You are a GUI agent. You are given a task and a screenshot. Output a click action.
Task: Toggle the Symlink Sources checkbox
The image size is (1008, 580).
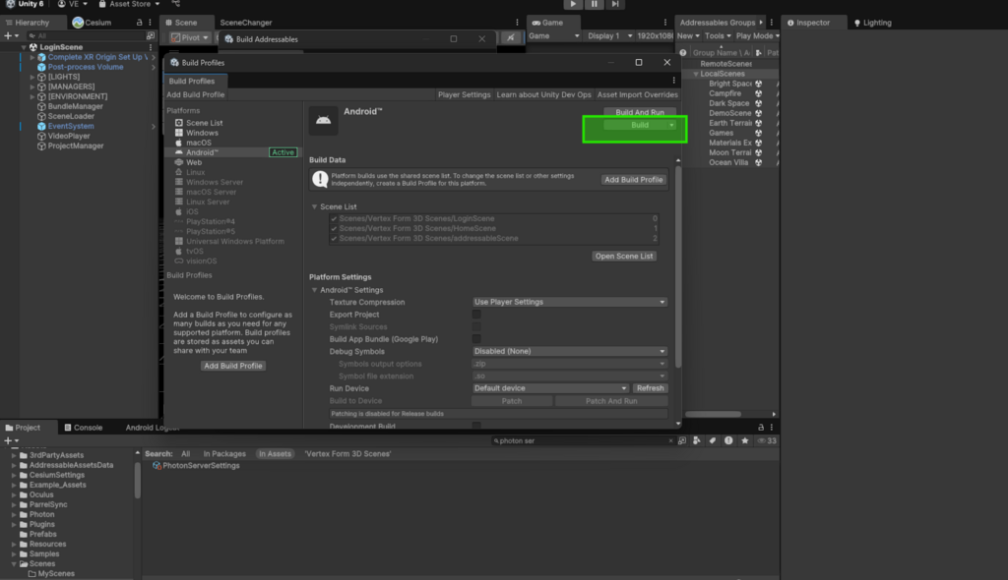(x=476, y=326)
